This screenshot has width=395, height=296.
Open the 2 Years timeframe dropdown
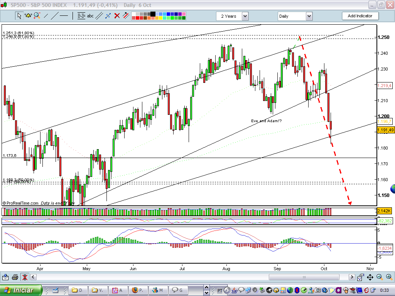(245, 16)
